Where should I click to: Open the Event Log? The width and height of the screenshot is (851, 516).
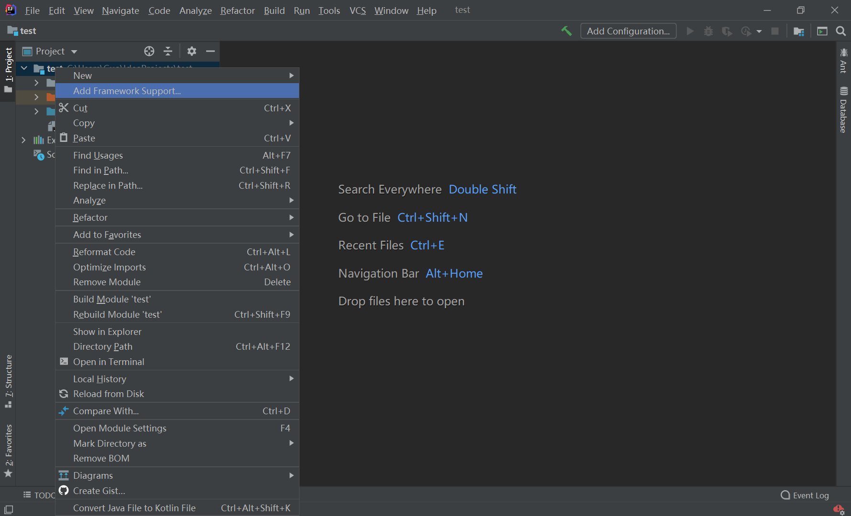click(805, 495)
